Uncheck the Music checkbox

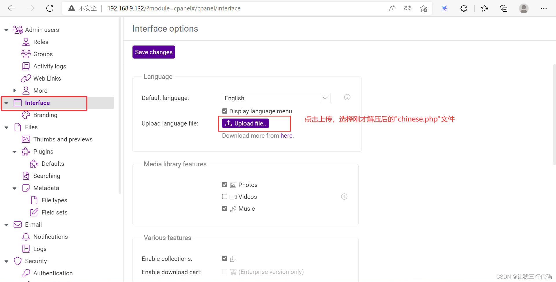coord(225,208)
